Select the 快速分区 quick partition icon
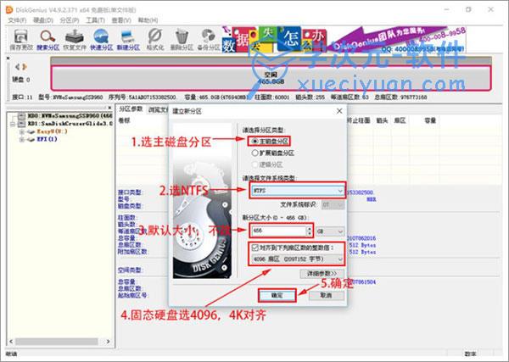This screenshot has width=509, height=362. 101,40
